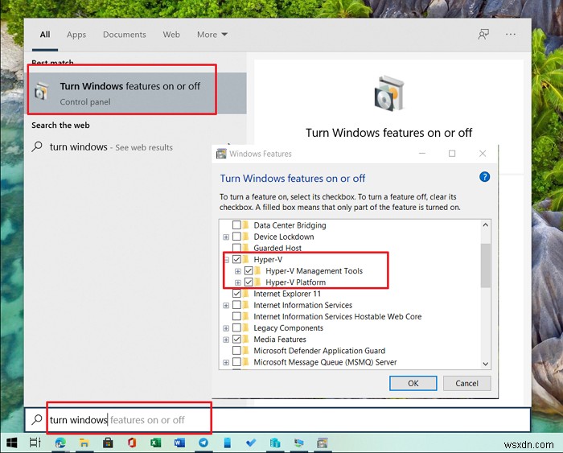Open Telegram from the taskbar
563x453 pixels.
point(203,443)
